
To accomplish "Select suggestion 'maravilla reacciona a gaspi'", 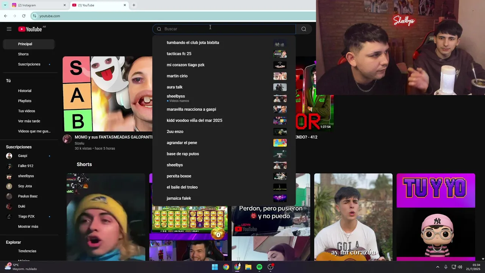I will pos(224,109).
